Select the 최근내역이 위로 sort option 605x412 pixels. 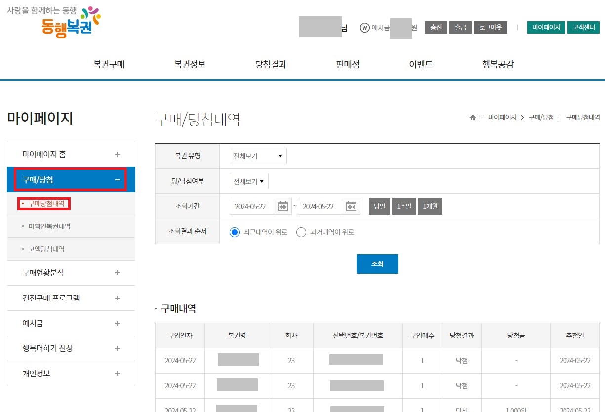(234, 232)
